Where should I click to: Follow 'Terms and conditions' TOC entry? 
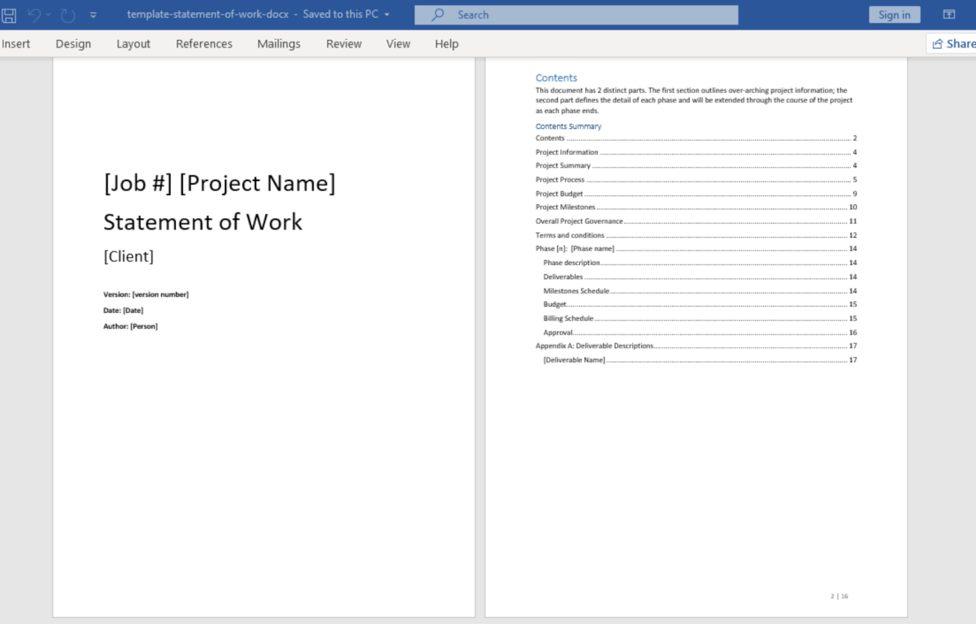click(x=696, y=235)
